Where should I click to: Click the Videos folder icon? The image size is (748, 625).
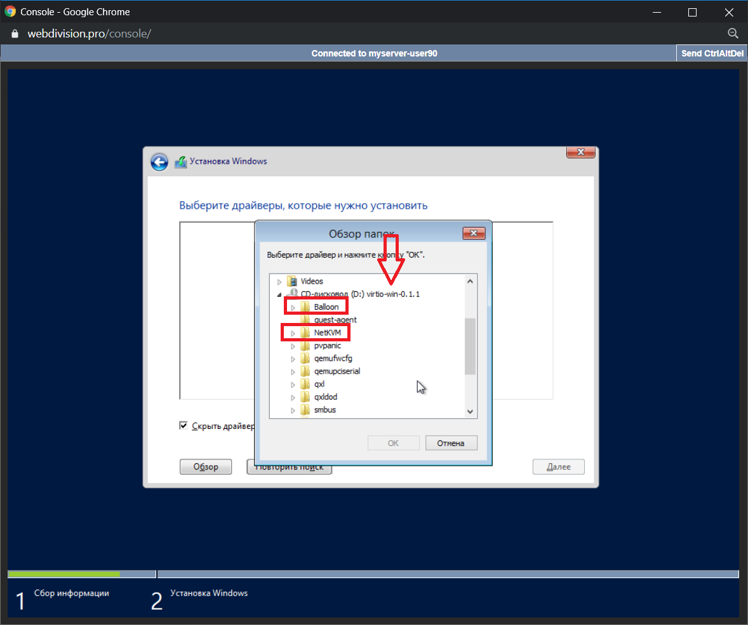292,281
